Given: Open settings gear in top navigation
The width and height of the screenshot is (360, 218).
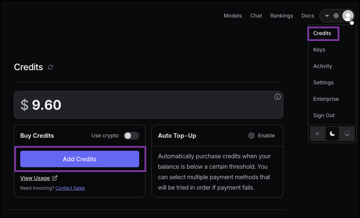Looking at the screenshot, I should pos(336,16).
